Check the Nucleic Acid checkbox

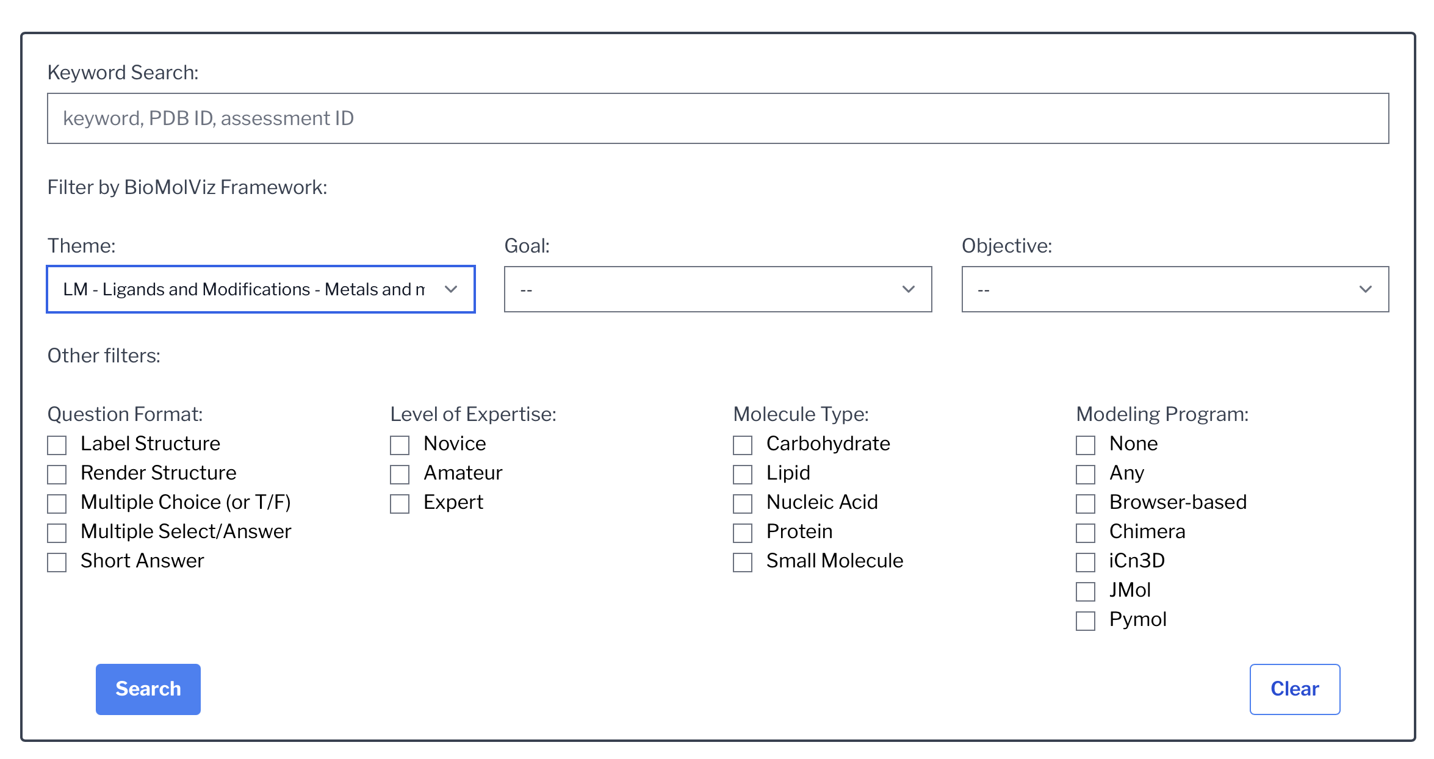point(743,503)
